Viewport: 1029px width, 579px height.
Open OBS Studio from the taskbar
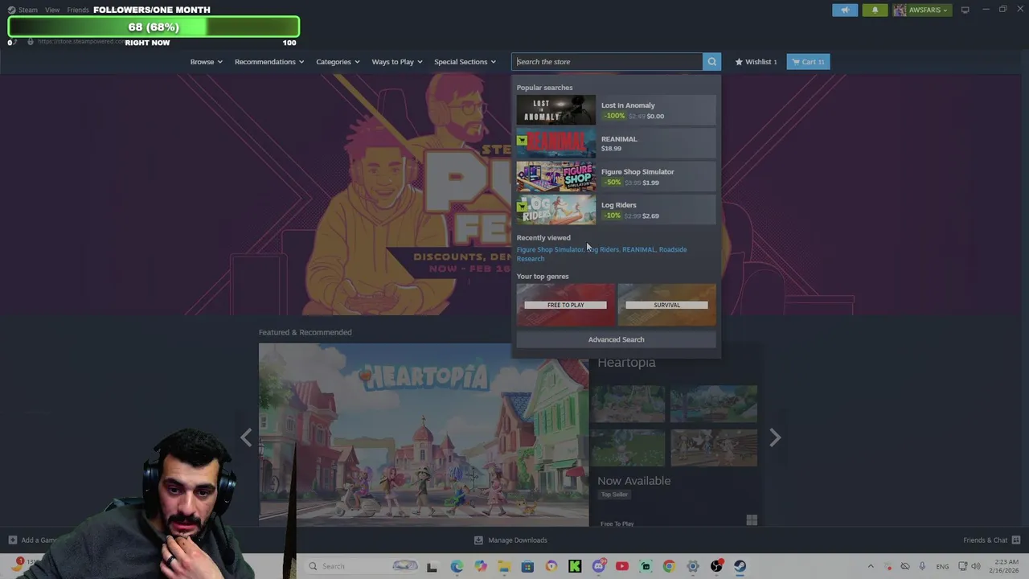pyautogui.click(x=716, y=566)
